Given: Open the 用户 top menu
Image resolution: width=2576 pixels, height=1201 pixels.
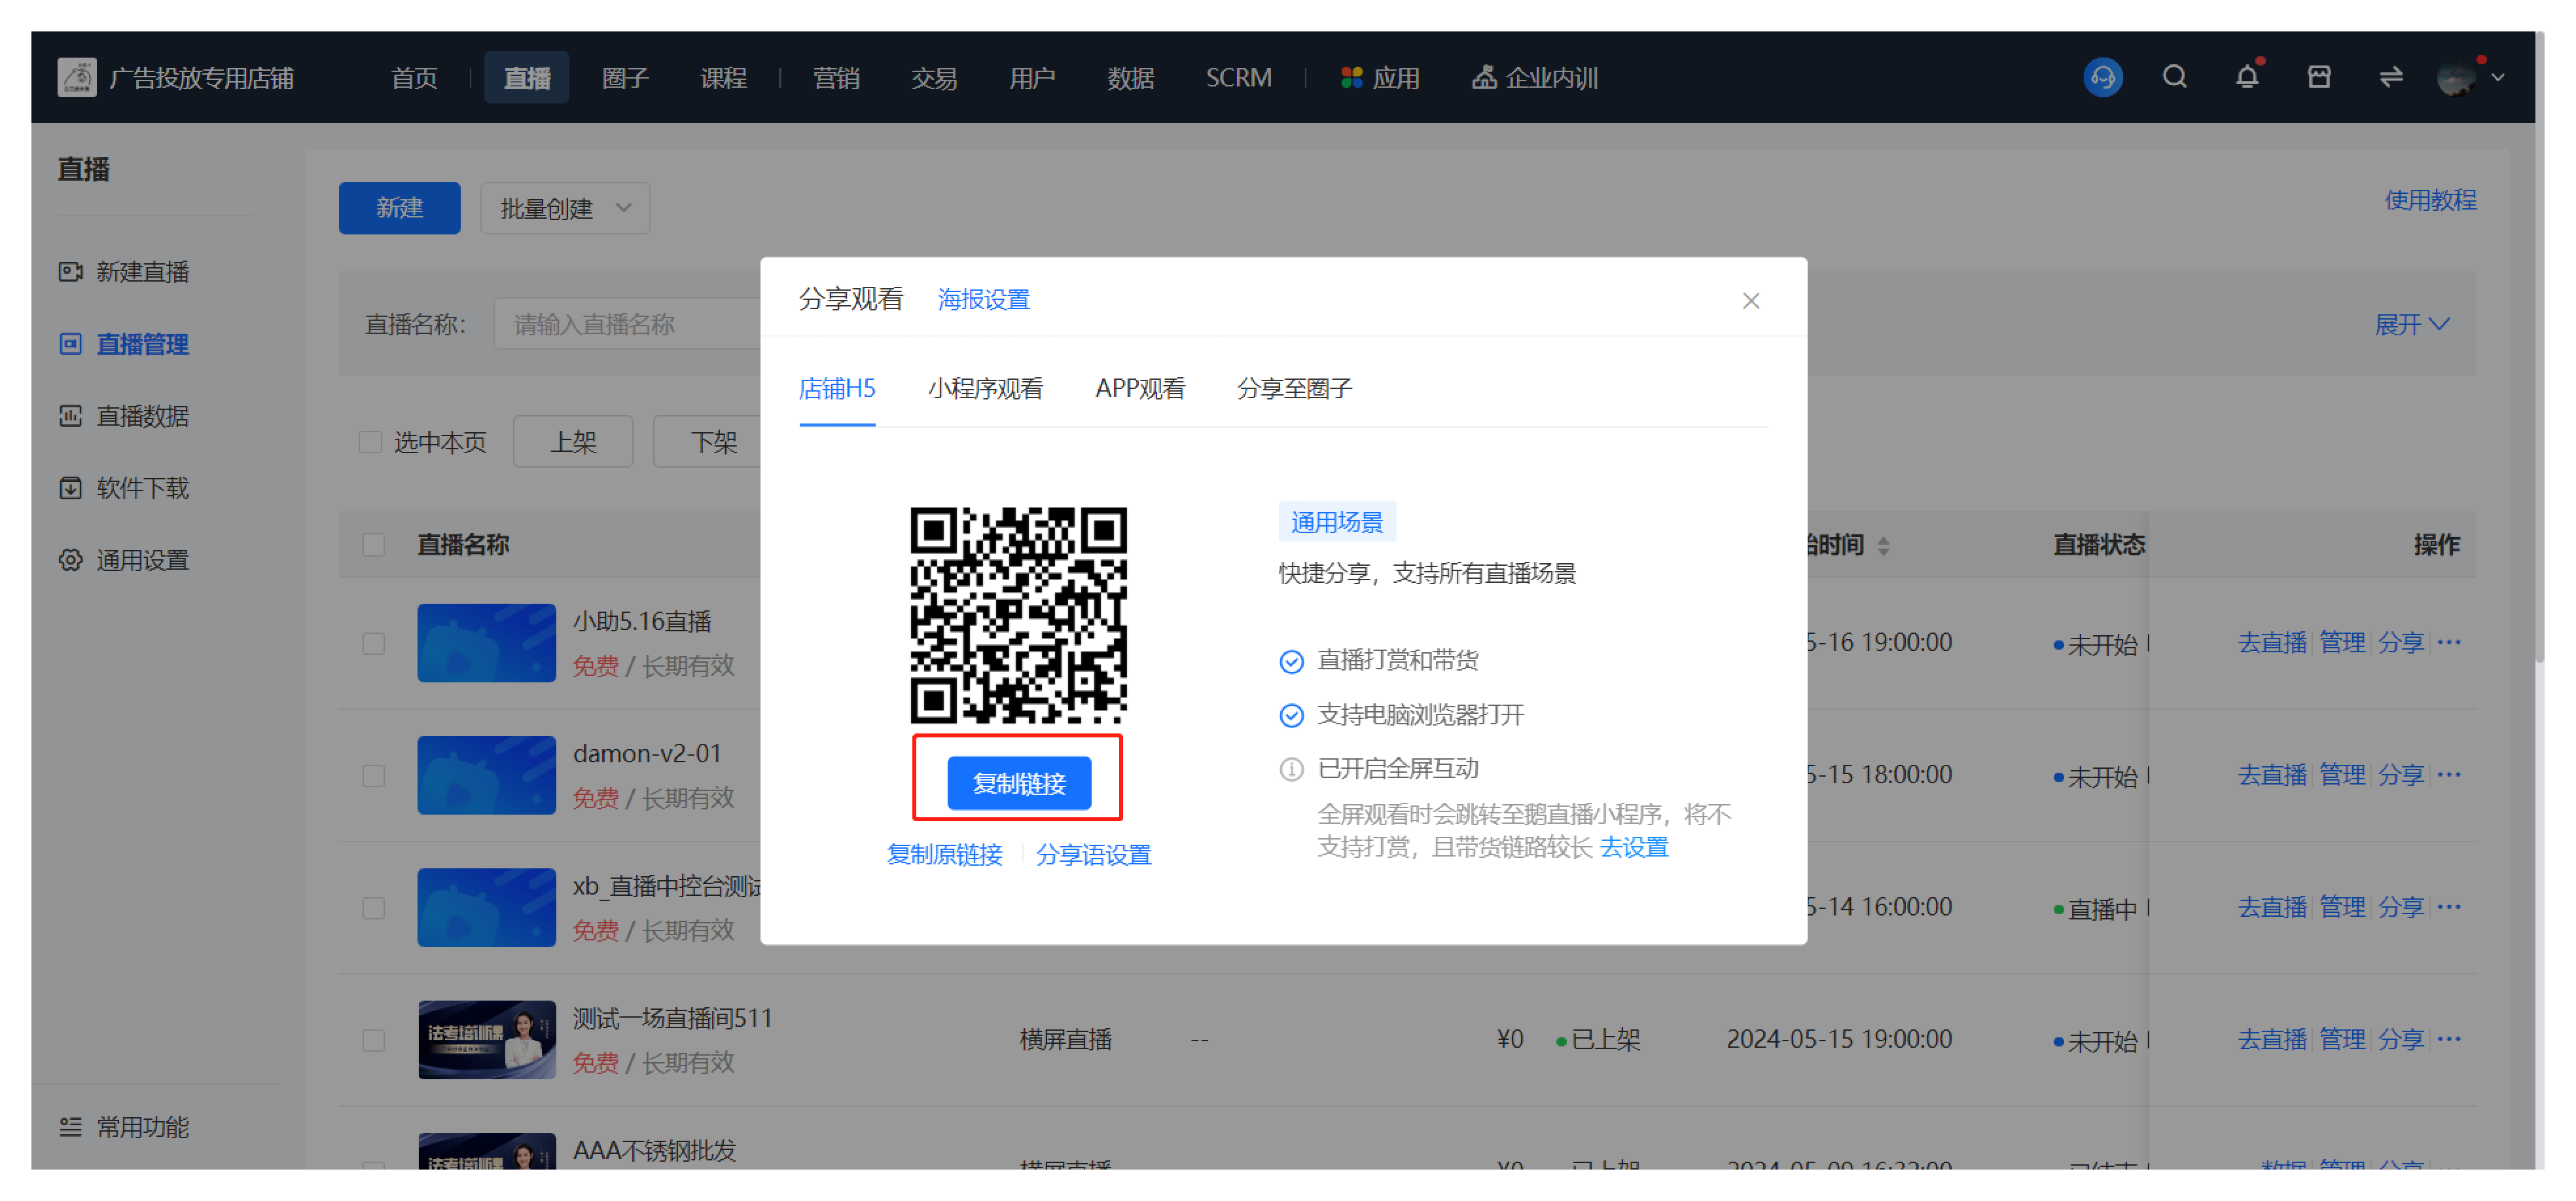Looking at the screenshot, I should point(1032,77).
